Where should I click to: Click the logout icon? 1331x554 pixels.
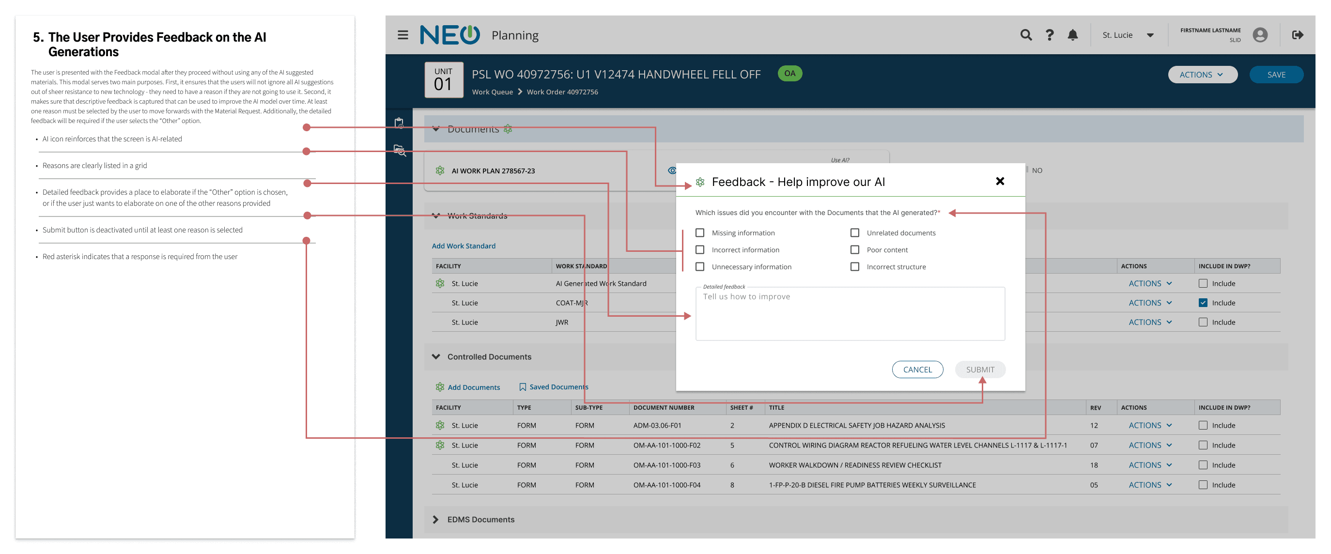(x=1298, y=35)
